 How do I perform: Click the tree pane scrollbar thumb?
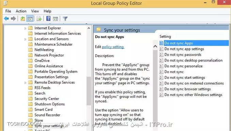pyautogui.click(x=89, y=91)
